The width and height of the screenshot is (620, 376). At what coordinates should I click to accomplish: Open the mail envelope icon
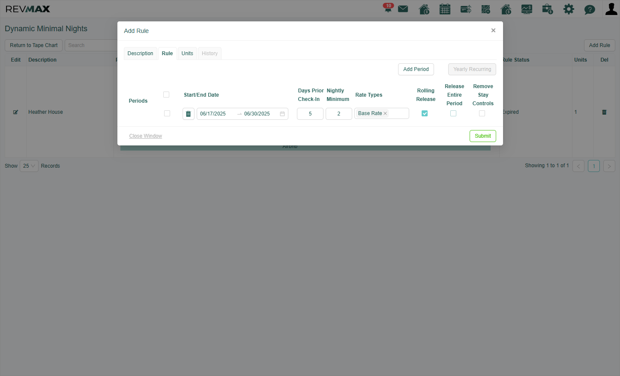click(403, 9)
